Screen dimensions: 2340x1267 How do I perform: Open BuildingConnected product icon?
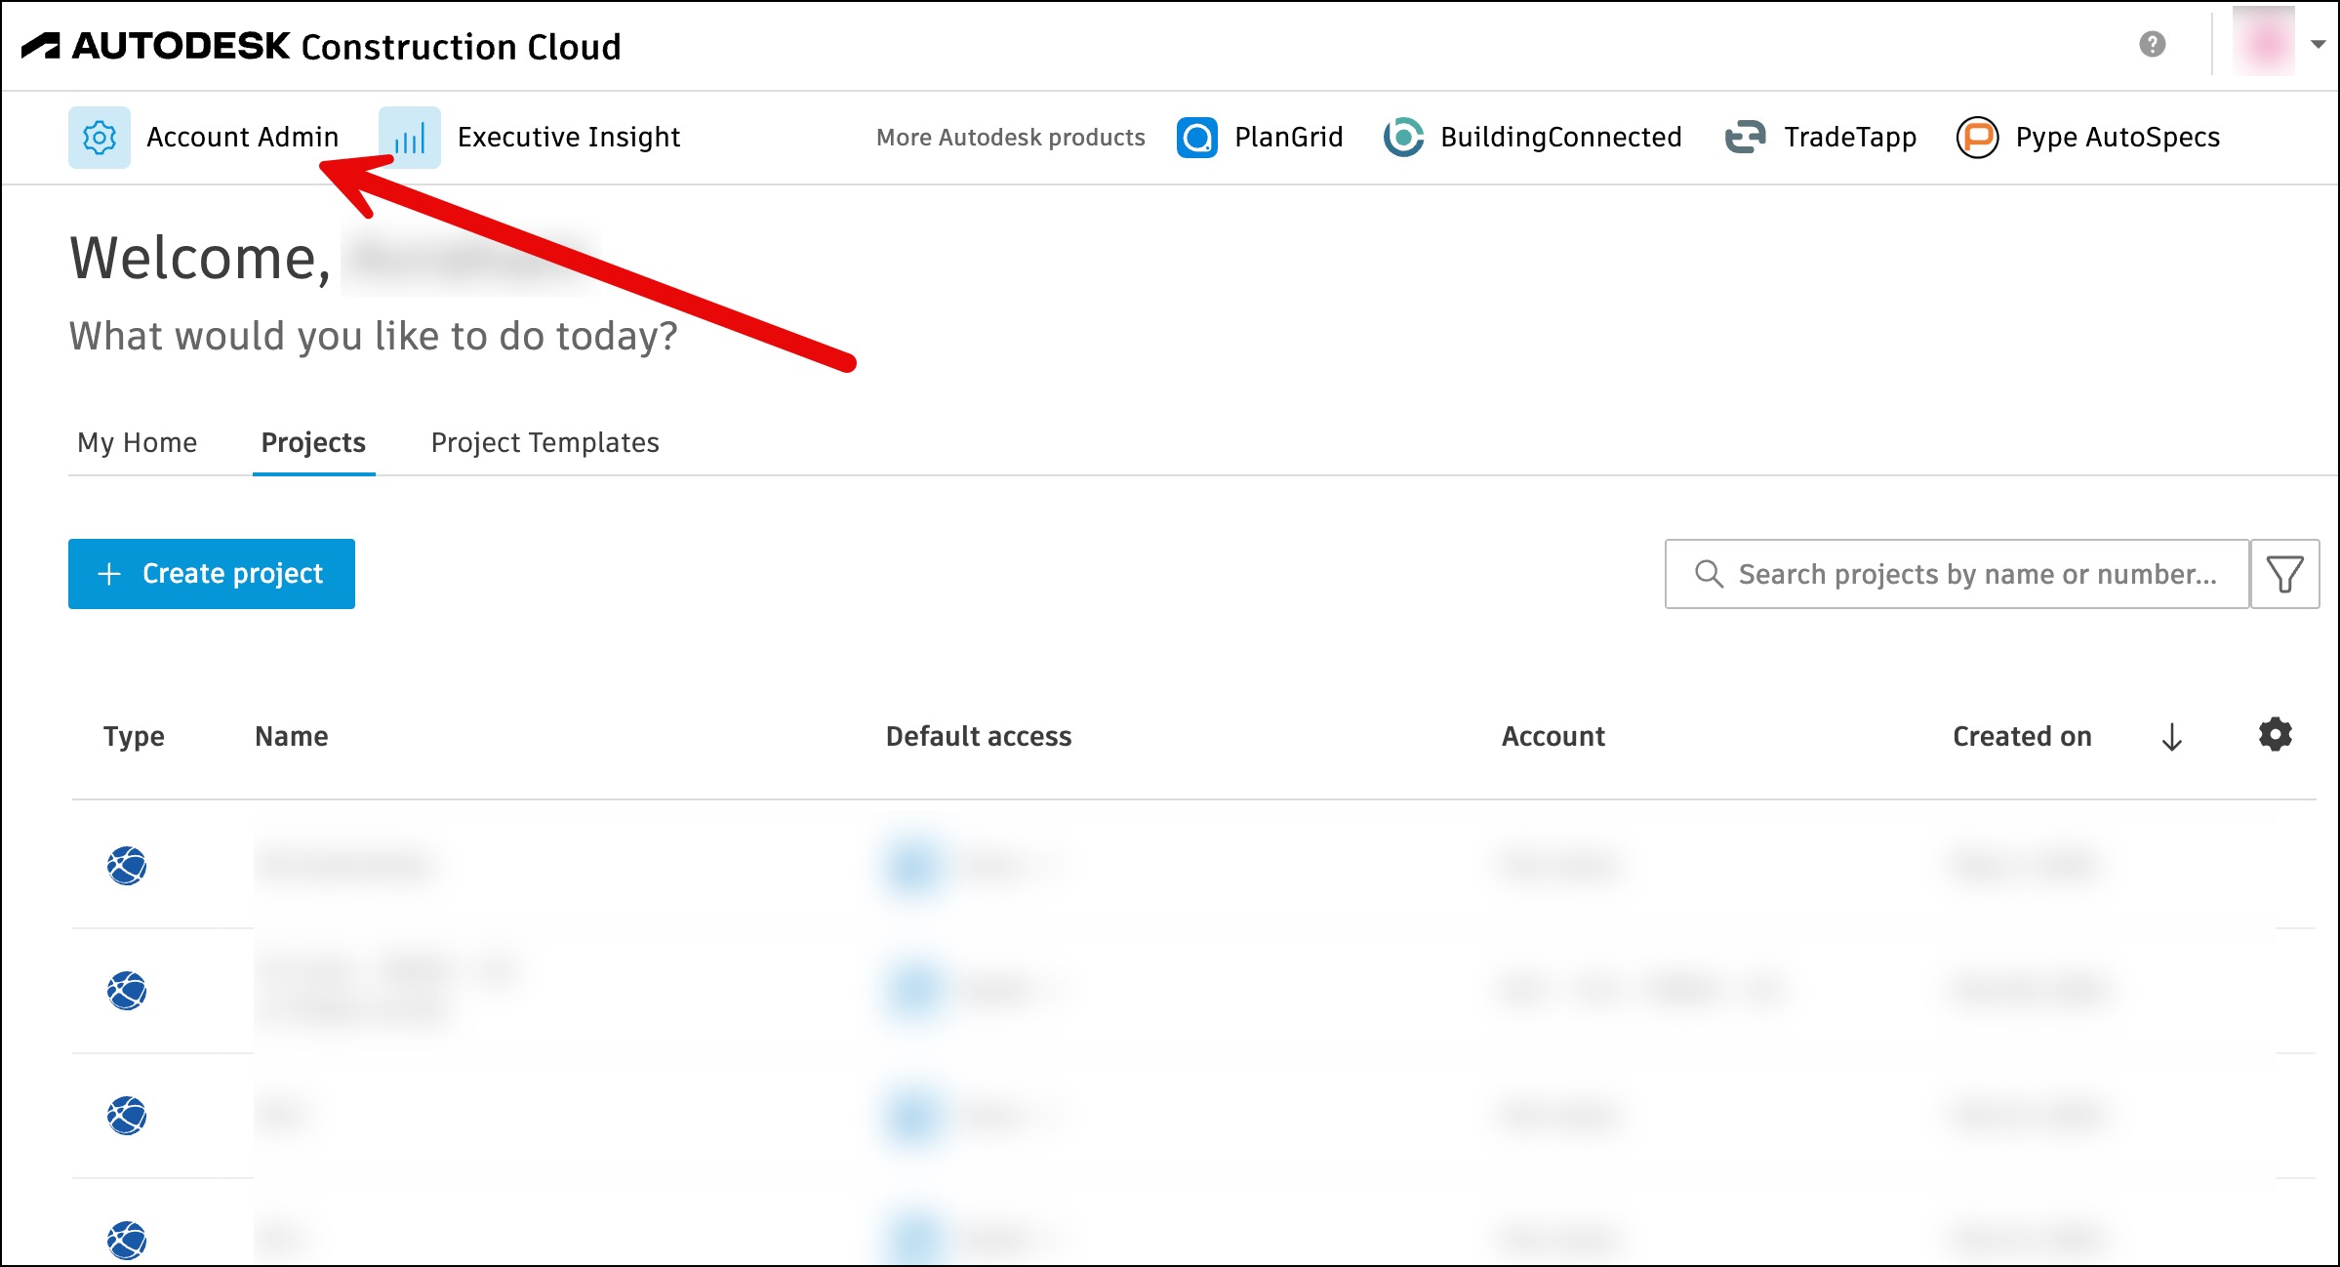1403,138
